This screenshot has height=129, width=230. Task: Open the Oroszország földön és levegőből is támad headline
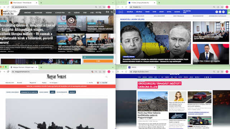pyautogui.click(x=27, y=34)
